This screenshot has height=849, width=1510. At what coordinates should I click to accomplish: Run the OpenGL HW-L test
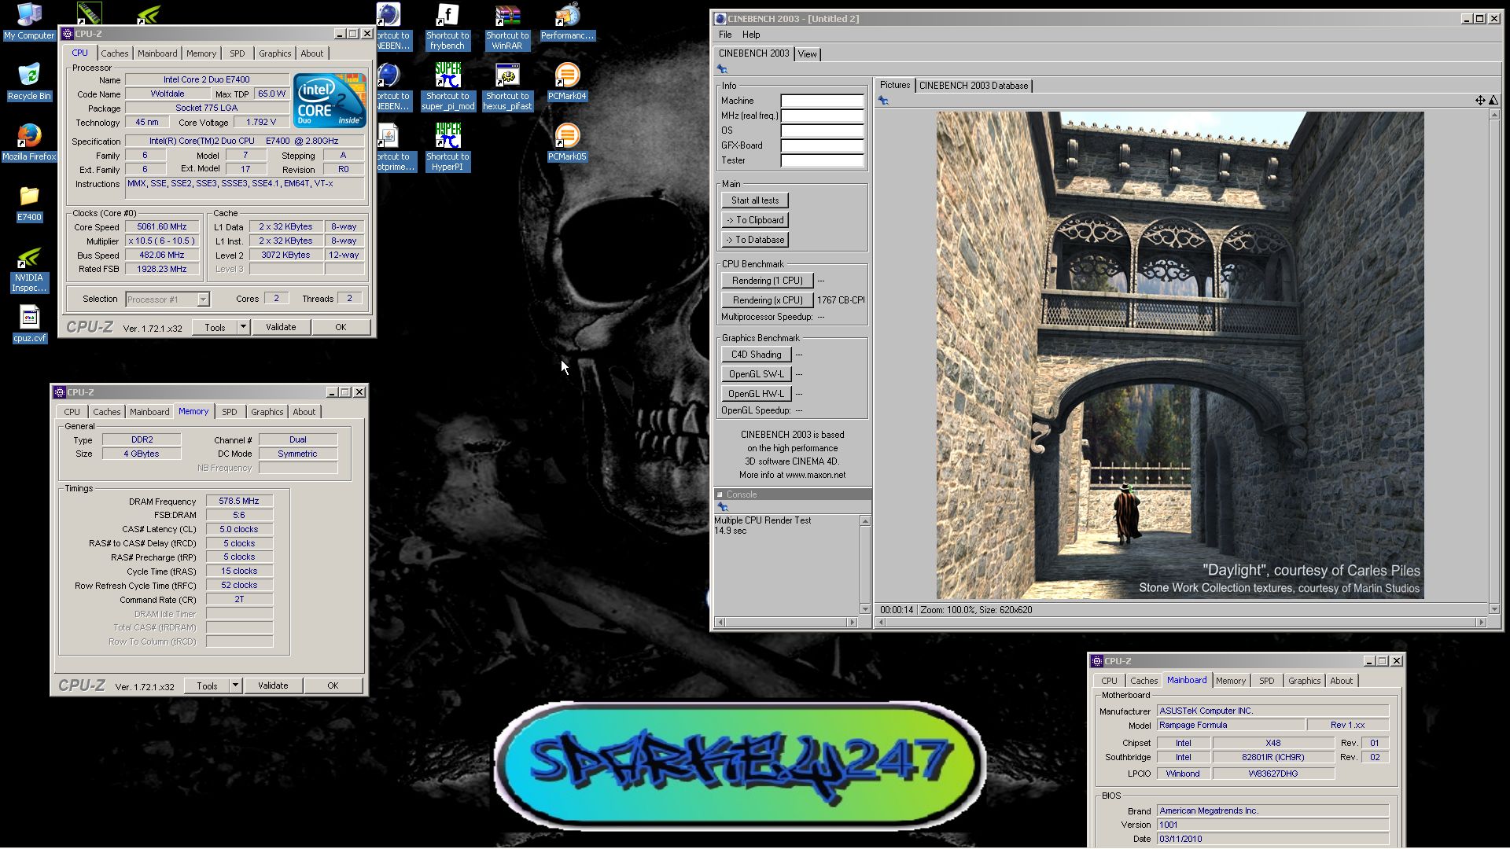(756, 394)
